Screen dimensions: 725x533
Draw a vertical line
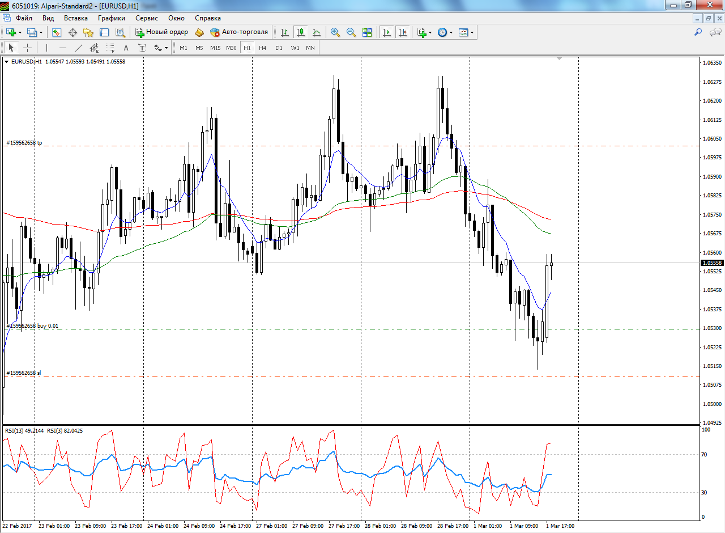click(x=46, y=48)
